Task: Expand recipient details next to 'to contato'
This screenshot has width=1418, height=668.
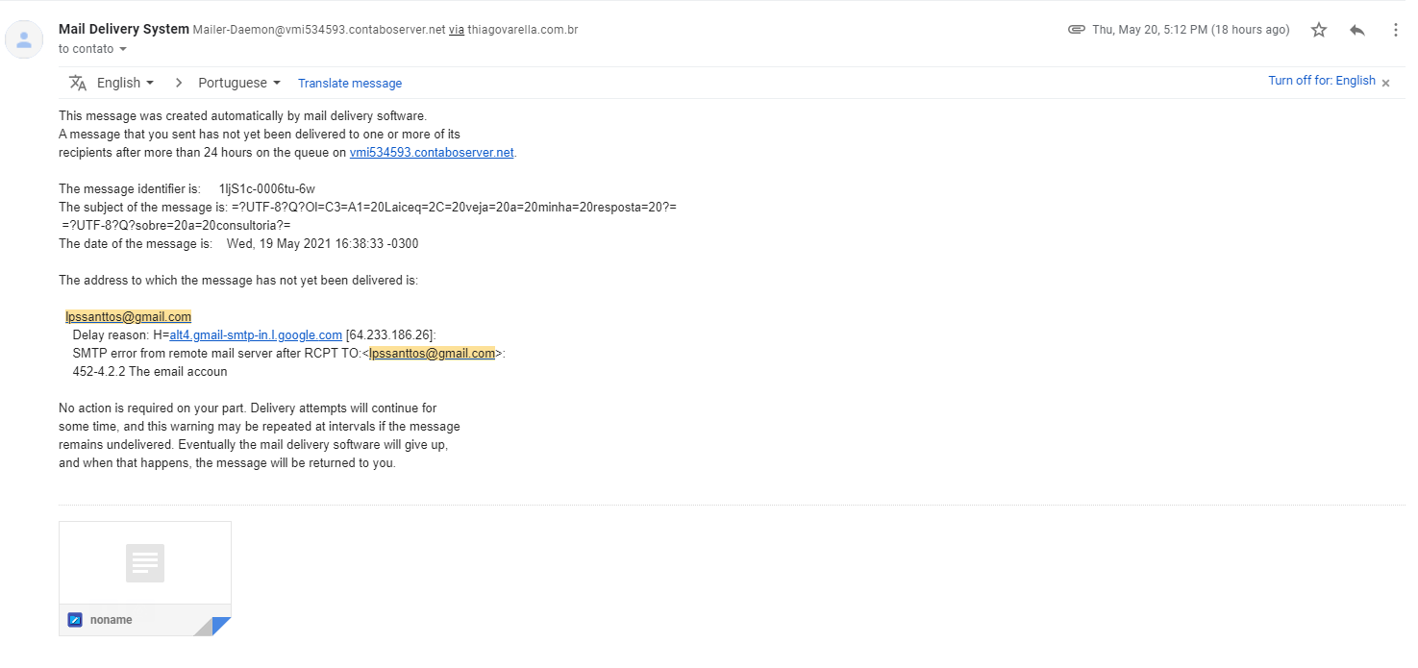Action: pyautogui.click(x=123, y=49)
